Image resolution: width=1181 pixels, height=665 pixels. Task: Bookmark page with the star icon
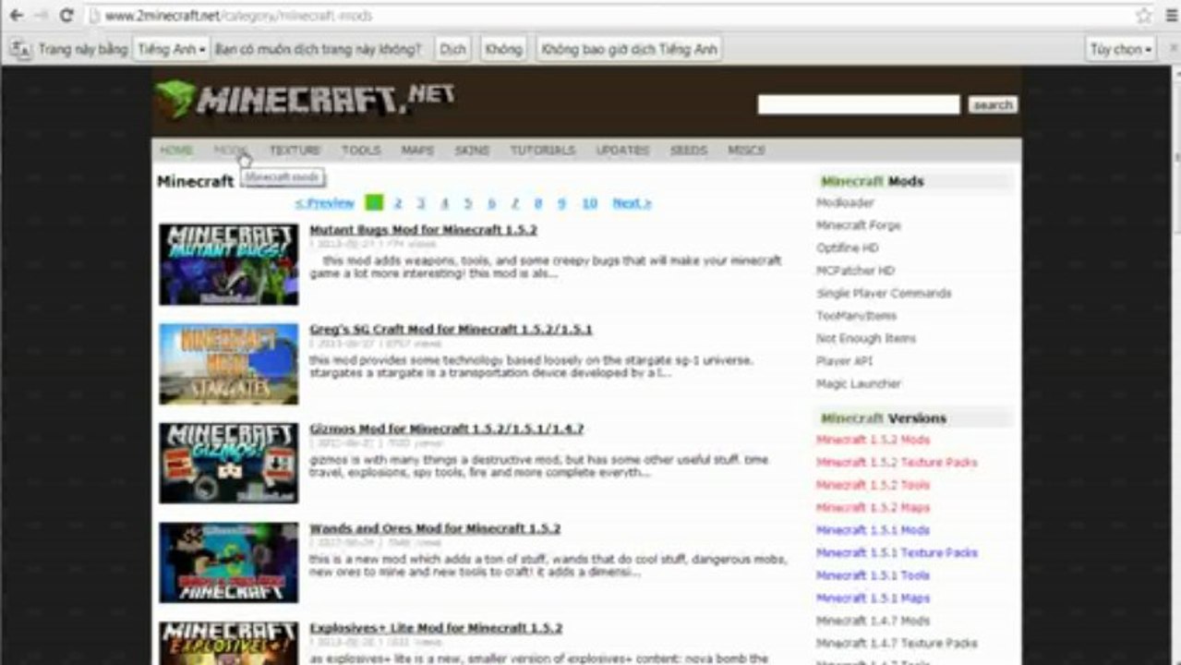pyautogui.click(x=1144, y=16)
